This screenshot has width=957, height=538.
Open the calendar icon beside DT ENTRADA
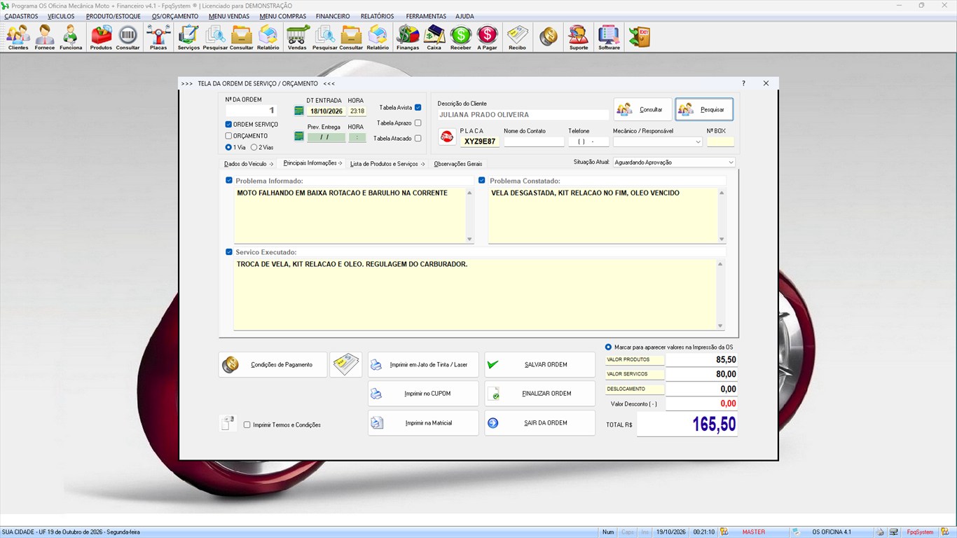[x=299, y=111]
